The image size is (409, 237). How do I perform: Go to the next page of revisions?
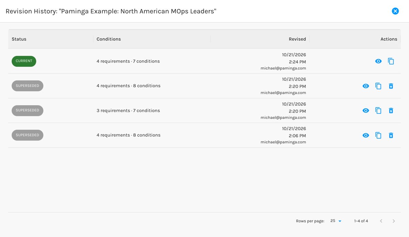tap(394, 221)
